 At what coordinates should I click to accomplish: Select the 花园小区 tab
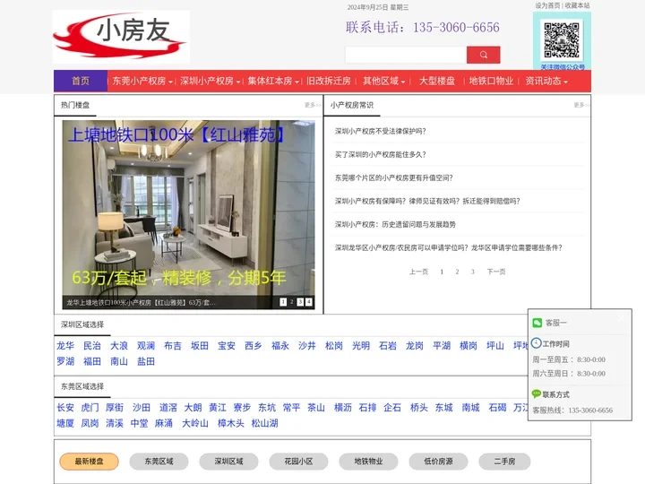pyautogui.click(x=298, y=462)
